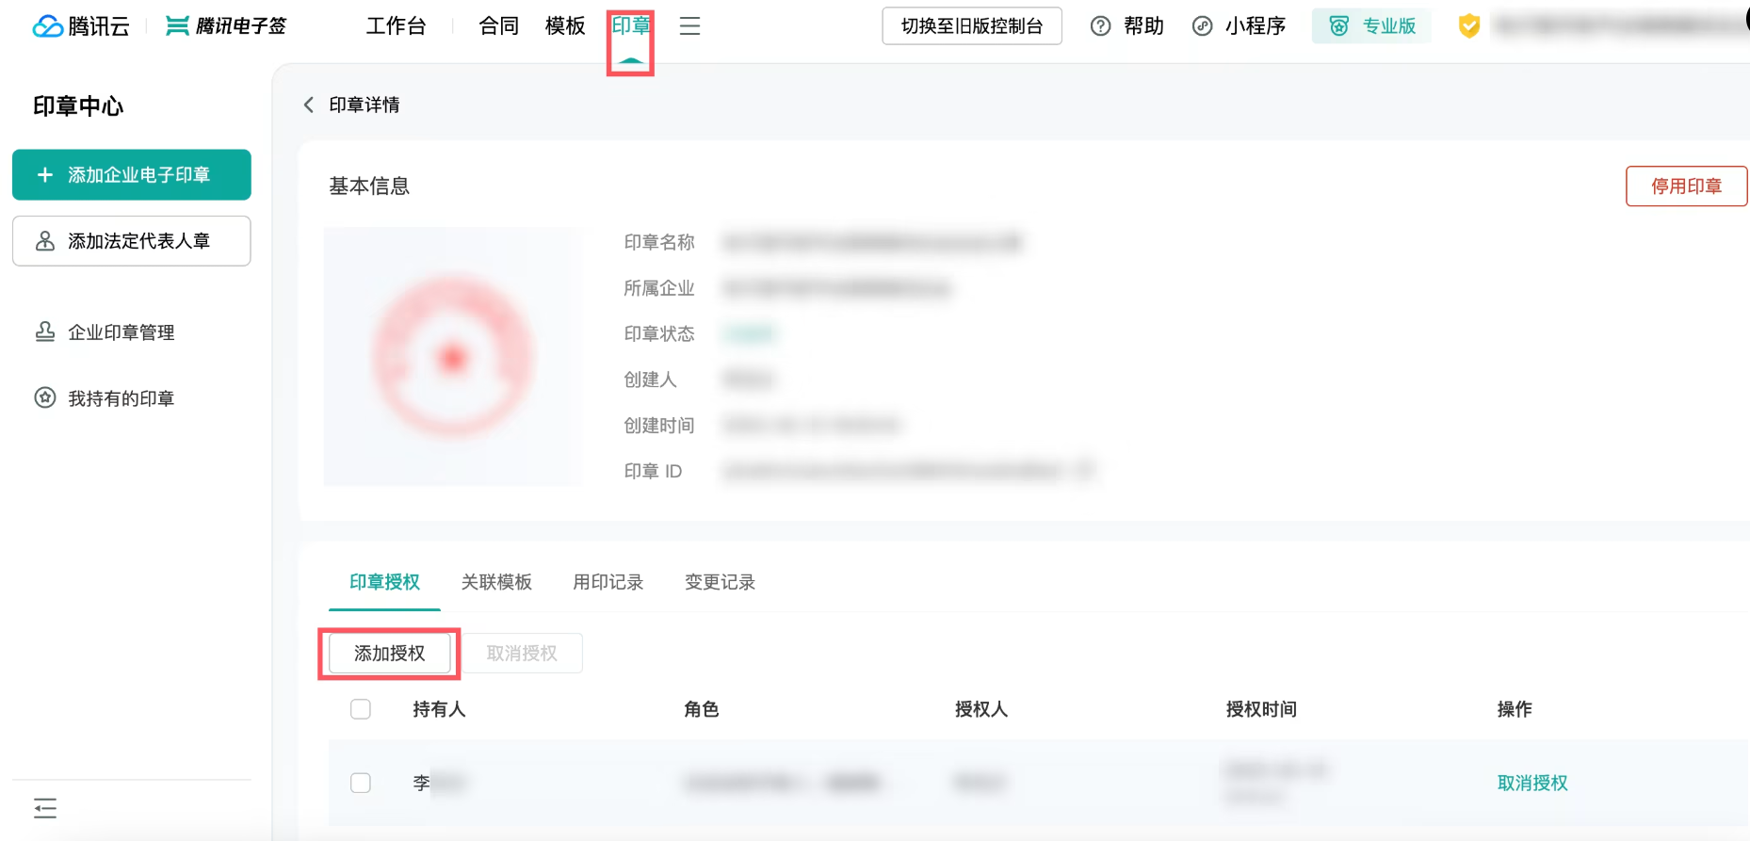Click the 印章名称 label

[x=659, y=242]
